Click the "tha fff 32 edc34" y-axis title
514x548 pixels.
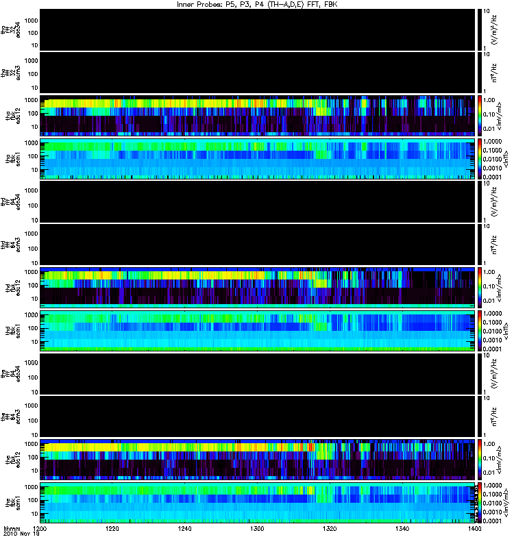11,29
